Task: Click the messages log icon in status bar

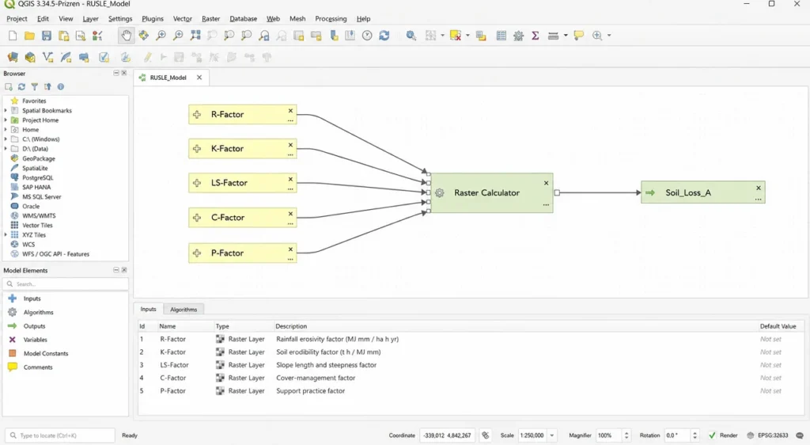Action: pyautogui.click(x=800, y=435)
